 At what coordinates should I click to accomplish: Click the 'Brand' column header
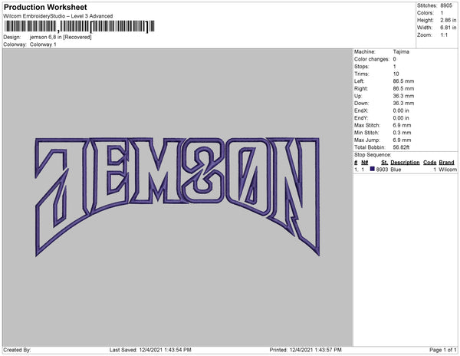point(446,163)
